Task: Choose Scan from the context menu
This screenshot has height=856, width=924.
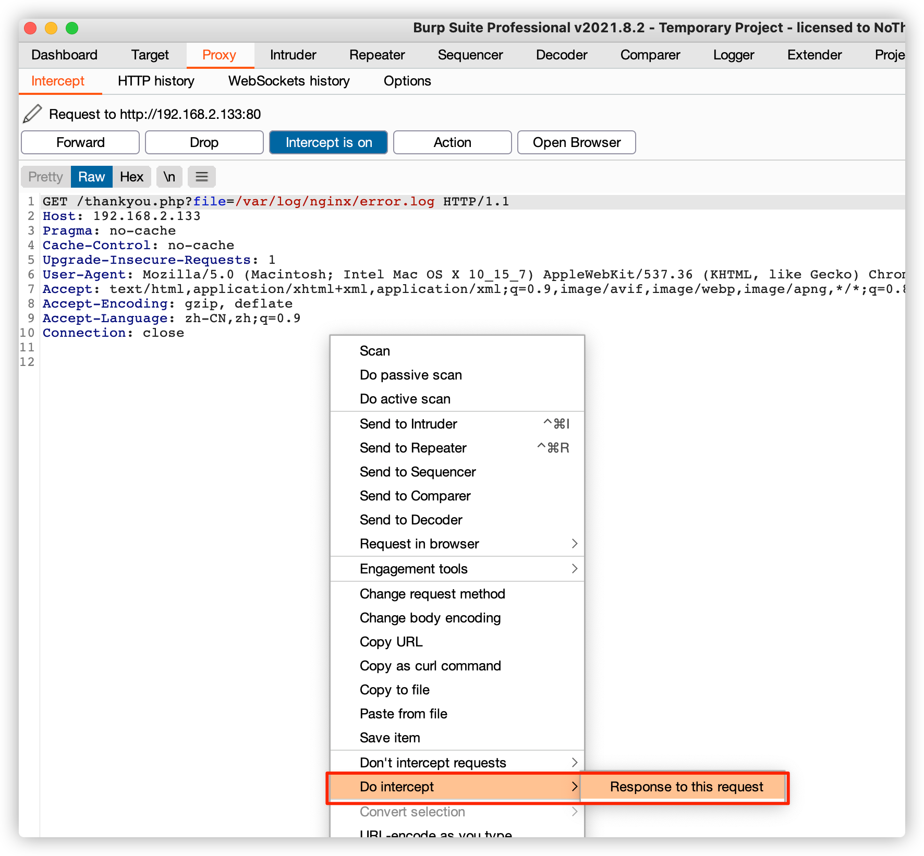Action: [x=457, y=351]
